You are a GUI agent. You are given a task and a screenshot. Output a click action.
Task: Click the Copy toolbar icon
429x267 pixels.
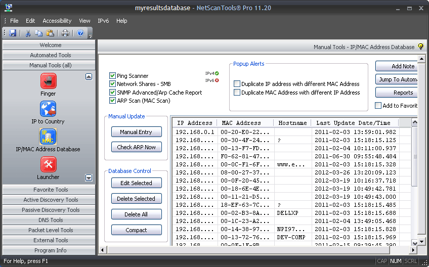tap(38, 33)
